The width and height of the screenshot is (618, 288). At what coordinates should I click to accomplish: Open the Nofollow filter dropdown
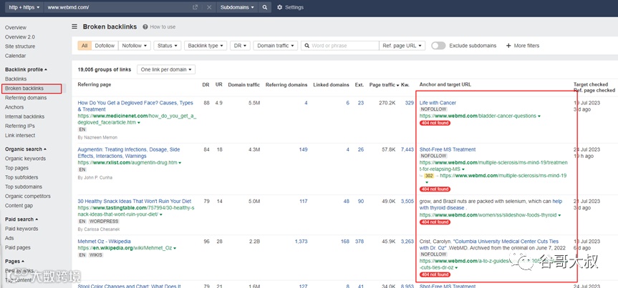click(x=135, y=46)
